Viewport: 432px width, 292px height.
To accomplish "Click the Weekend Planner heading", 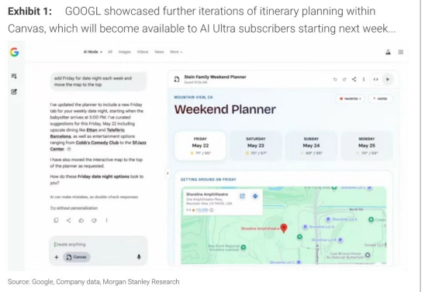I will pyautogui.click(x=225, y=109).
